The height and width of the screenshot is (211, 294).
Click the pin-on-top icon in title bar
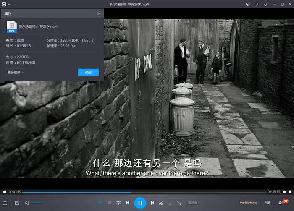[265, 4]
